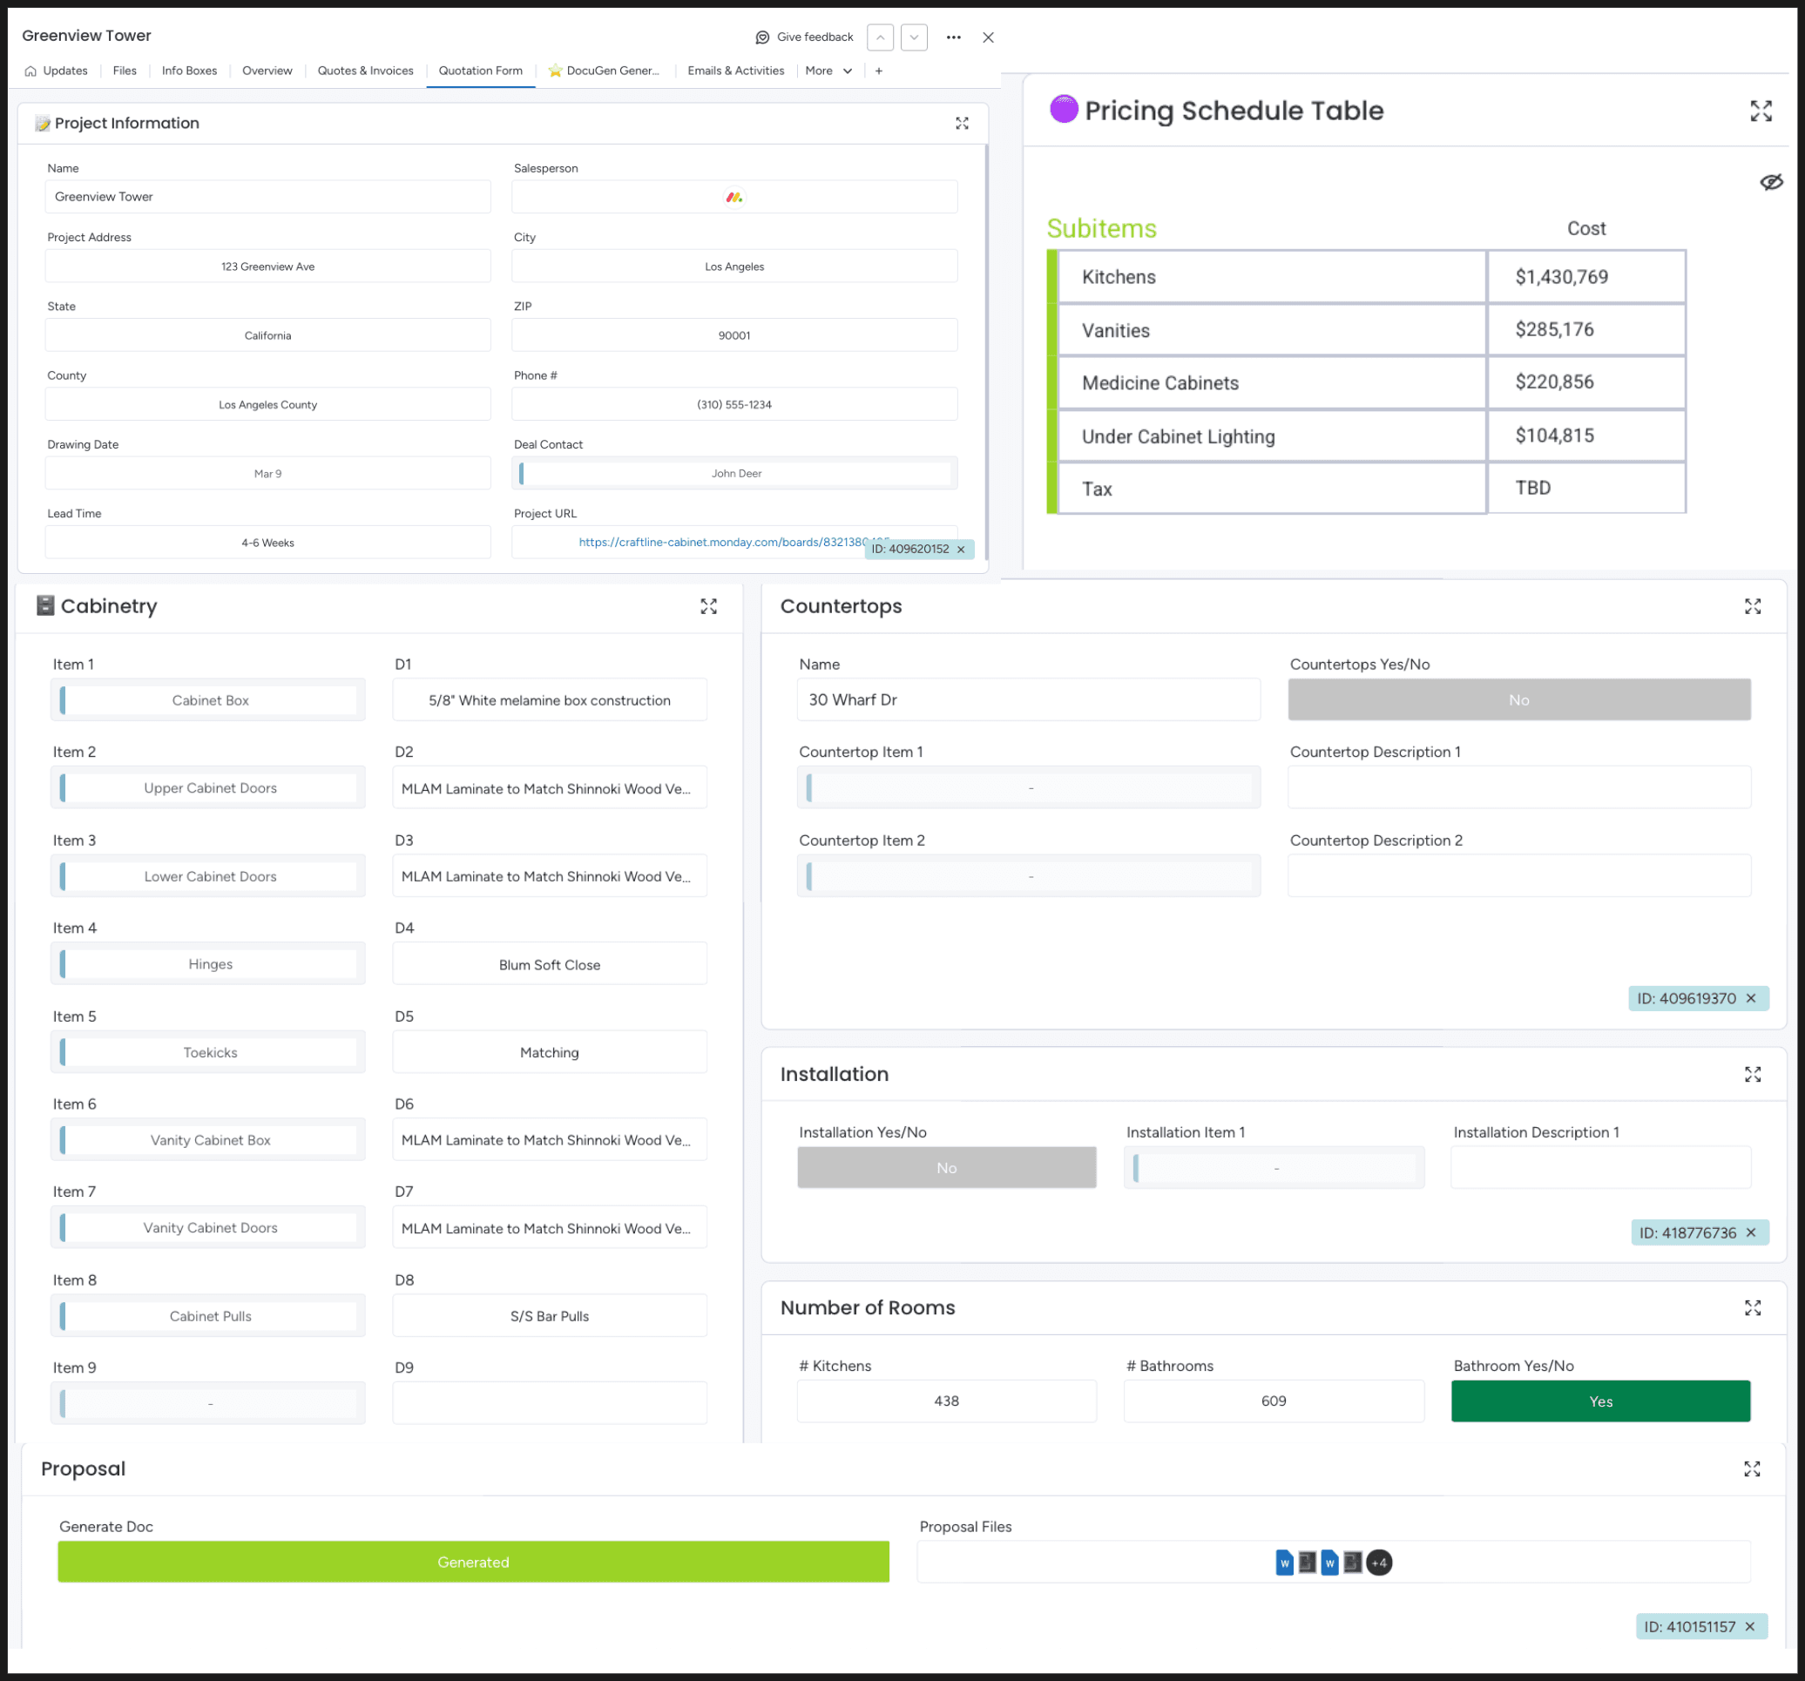Expand the Countertops widget fullscreen
1805x1681 pixels.
pyautogui.click(x=1753, y=606)
